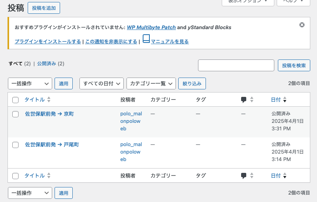317x202 pixels.
Task: Sort by title using the footer タイトル arrows
Action: (49, 176)
